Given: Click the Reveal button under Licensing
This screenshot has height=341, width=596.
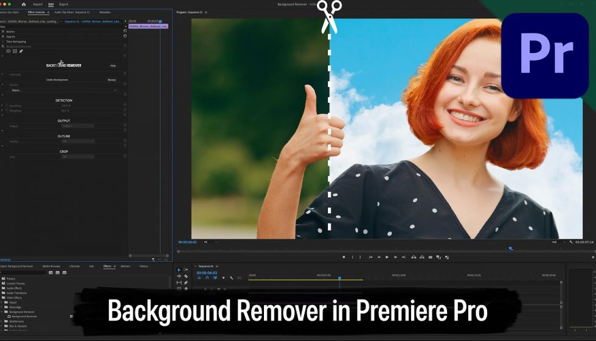Looking at the screenshot, I should [x=112, y=80].
